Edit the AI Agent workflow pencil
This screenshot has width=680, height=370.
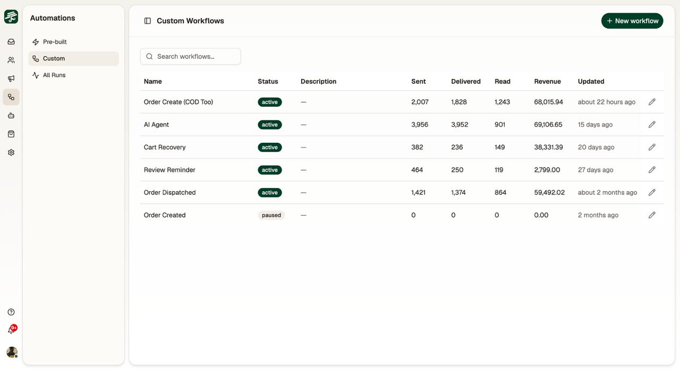tap(652, 124)
